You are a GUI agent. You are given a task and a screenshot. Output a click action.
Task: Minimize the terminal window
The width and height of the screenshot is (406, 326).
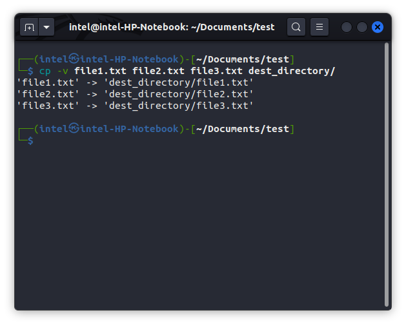(x=347, y=27)
